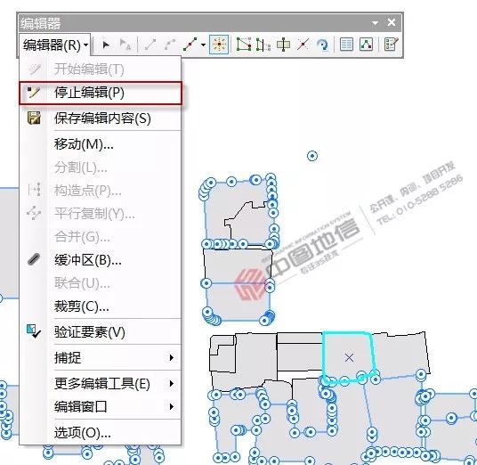This screenshot has width=477, height=465.
Task: Click 构造点(P)... menu item
Action: (x=101, y=191)
